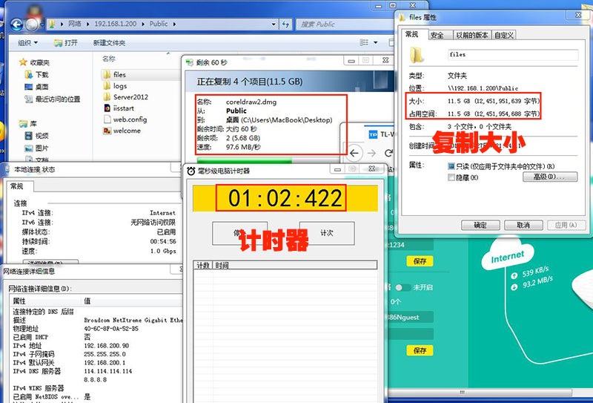Click the TP-Link browser tab
593x403 pixels.
click(380, 134)
